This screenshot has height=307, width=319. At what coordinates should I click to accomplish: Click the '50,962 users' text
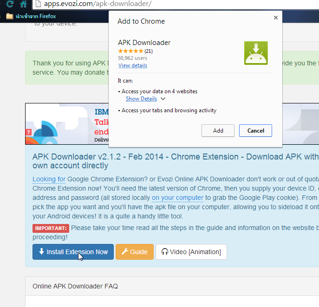click(x=132, y=58)
